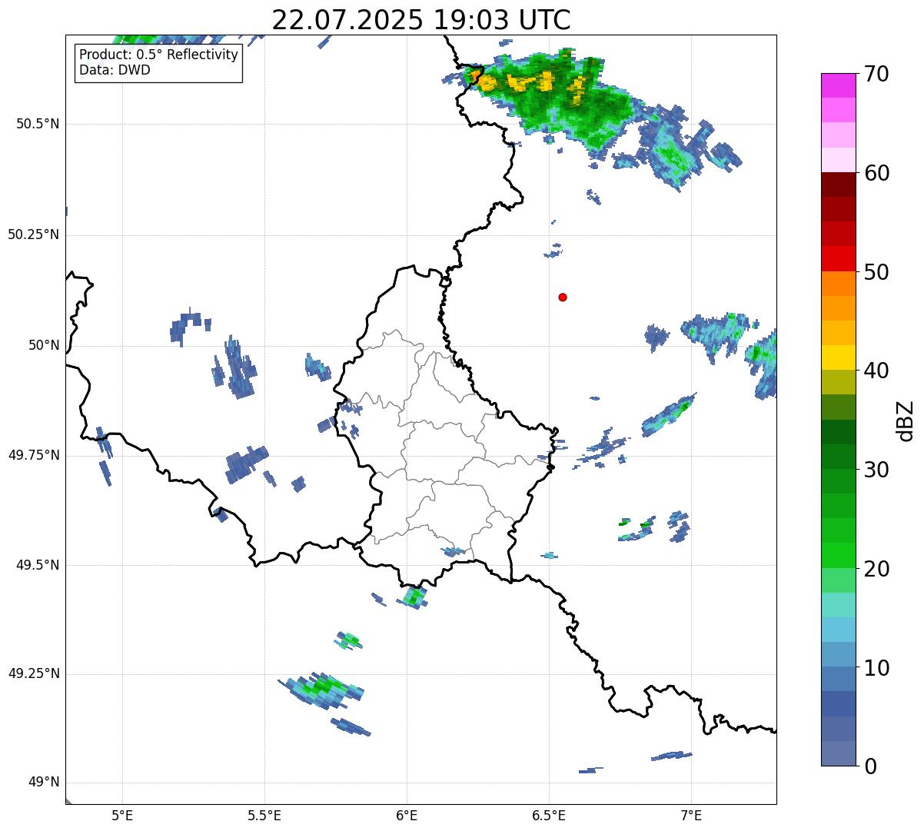Click the magenta swatch atop the colorbar

839,85
